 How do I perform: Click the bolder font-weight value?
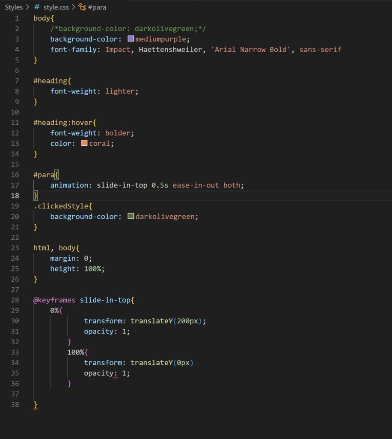click(118, 133)
